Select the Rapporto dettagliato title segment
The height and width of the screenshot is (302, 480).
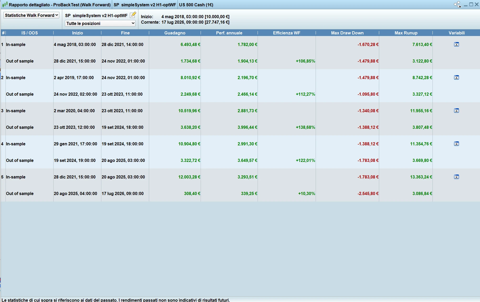click(x=60, y=5)
